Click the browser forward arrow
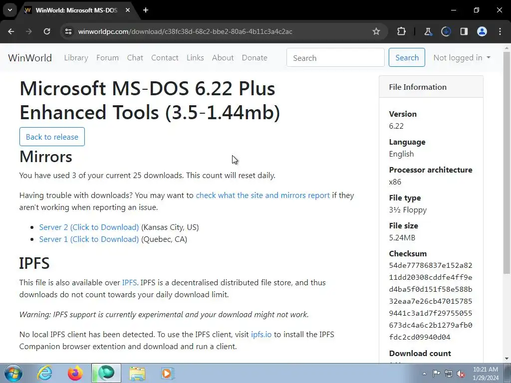Image resolution: width=511 pixels, height=383 pixels. (29, 31)
